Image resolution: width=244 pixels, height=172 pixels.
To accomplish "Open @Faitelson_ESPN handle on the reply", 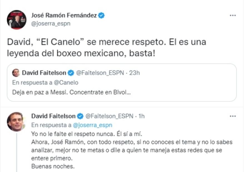I will tap(109, 116).
